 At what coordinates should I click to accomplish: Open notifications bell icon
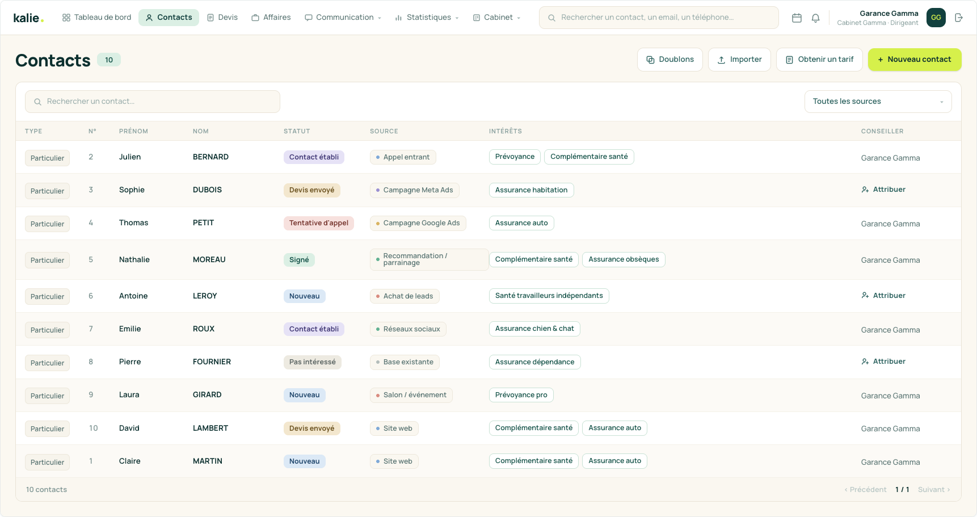[815, 18]
